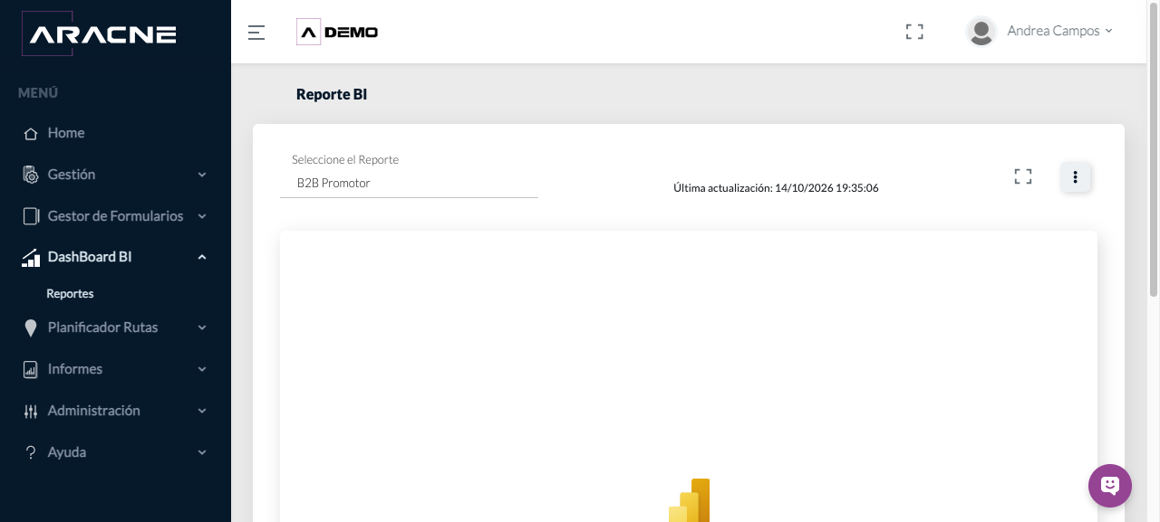
Task: Click the Ayuda question mark icon
Action: (31, 452)
